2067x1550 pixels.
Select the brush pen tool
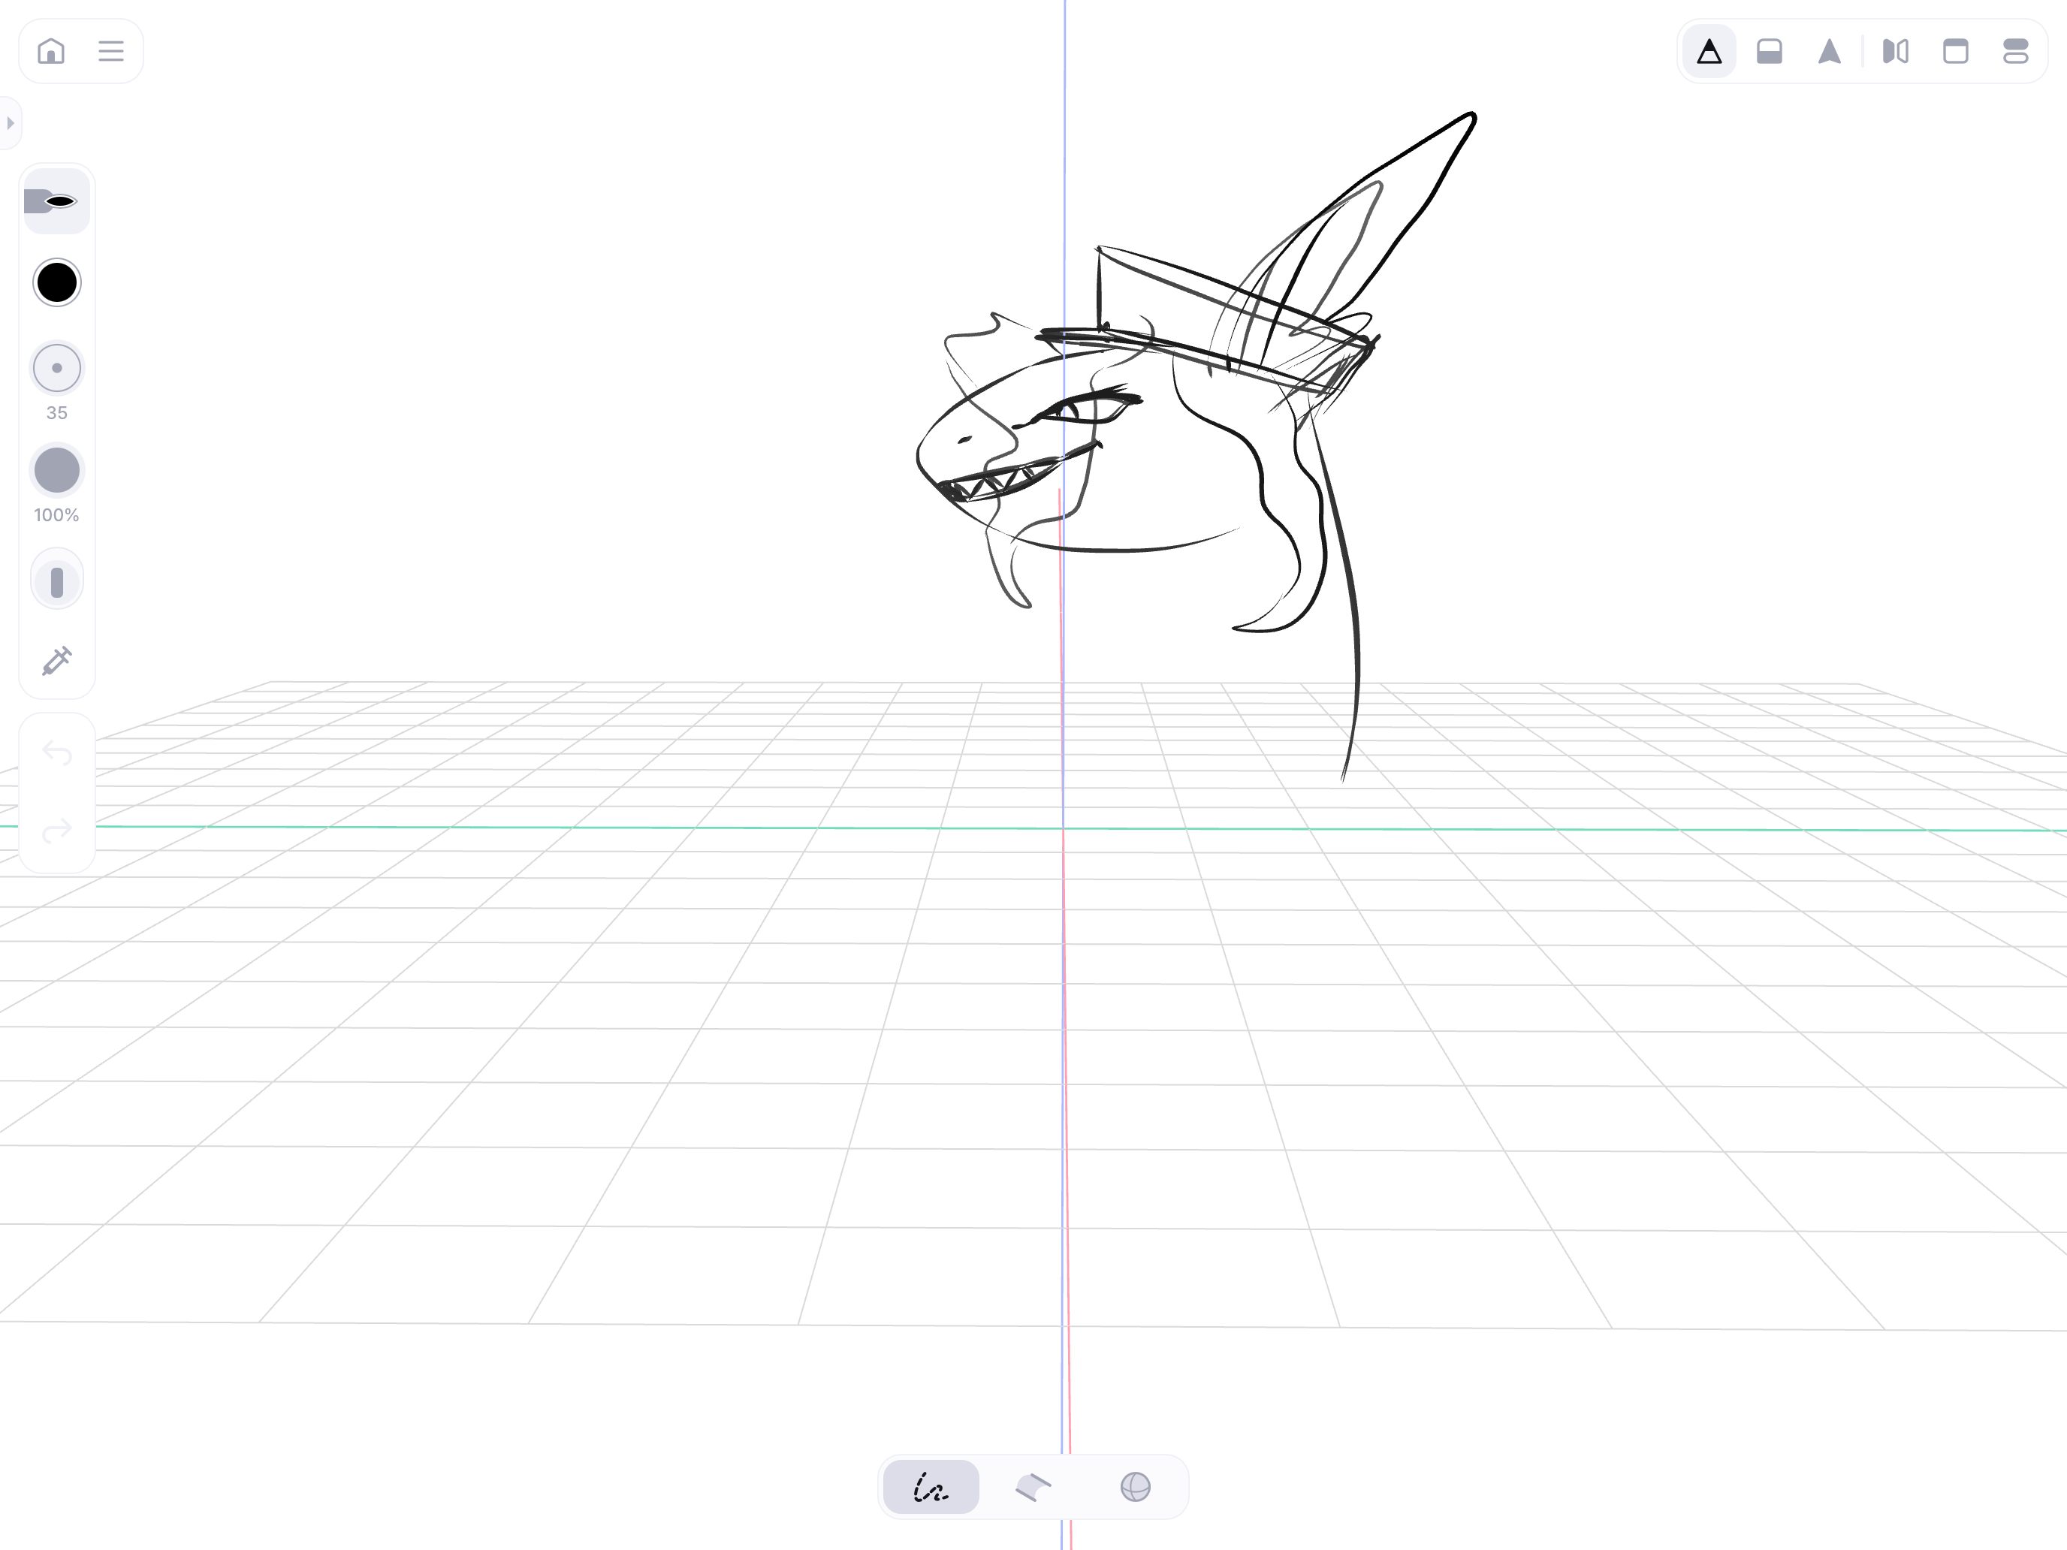tap(56, 201)
